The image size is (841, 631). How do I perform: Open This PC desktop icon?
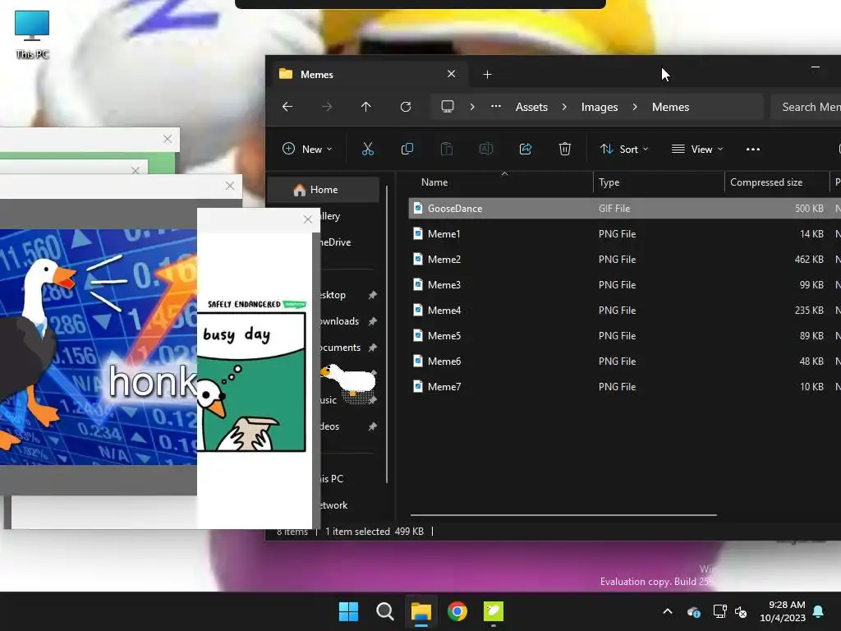point(32,35)
